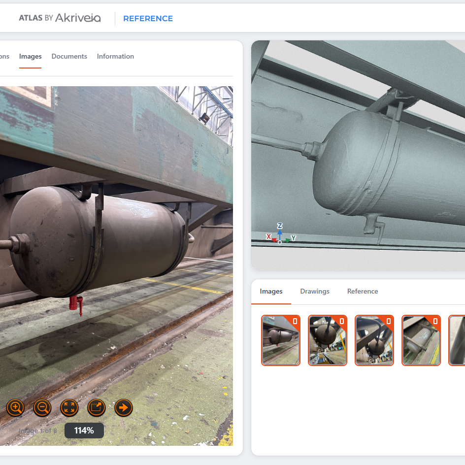Image resolution: width=465 pixels, height=465 pixels.
Task: Click the 3D tank model in viewer
Action: pos(389,169)
